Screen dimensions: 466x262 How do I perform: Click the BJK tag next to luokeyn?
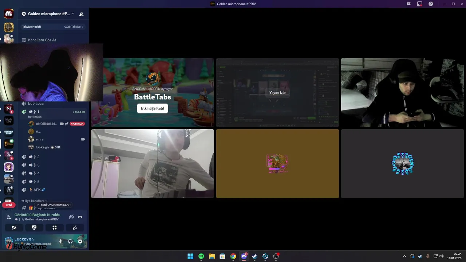55,147
